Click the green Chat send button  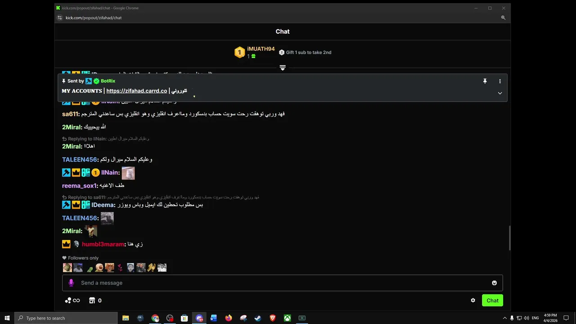(492, 300)
